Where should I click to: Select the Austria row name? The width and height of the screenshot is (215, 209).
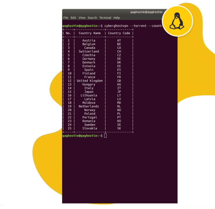coord(89,41)
